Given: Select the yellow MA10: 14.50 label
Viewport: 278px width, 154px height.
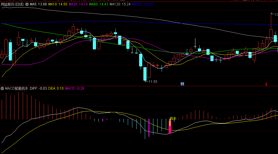Looking at the screenshot, I should [58, 4].
